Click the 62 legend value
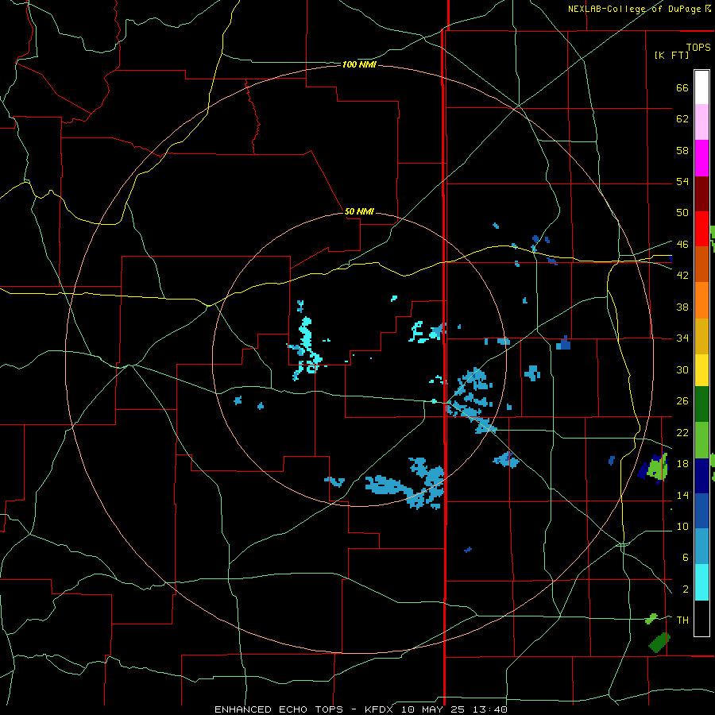 coord(682,119)
